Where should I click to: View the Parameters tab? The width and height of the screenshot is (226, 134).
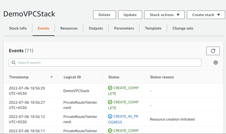coord(124,28)
